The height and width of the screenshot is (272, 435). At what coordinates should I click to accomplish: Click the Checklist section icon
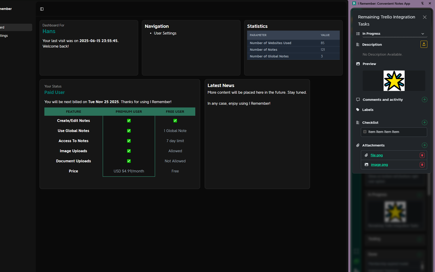(x=358, y=122)
